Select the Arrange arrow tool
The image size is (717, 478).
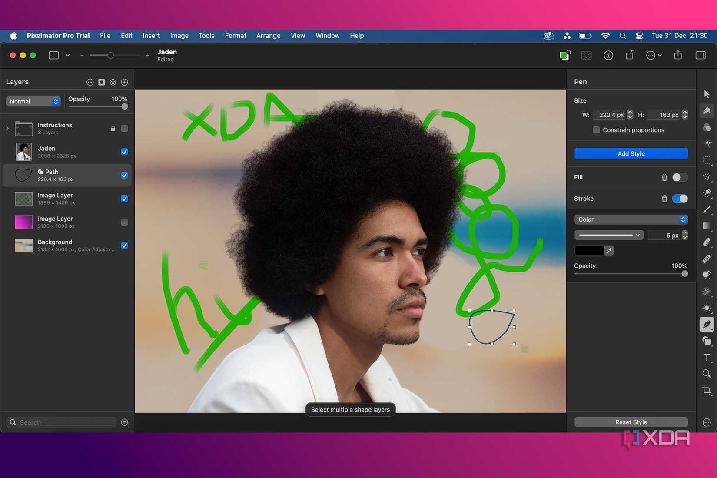[707, 94]
